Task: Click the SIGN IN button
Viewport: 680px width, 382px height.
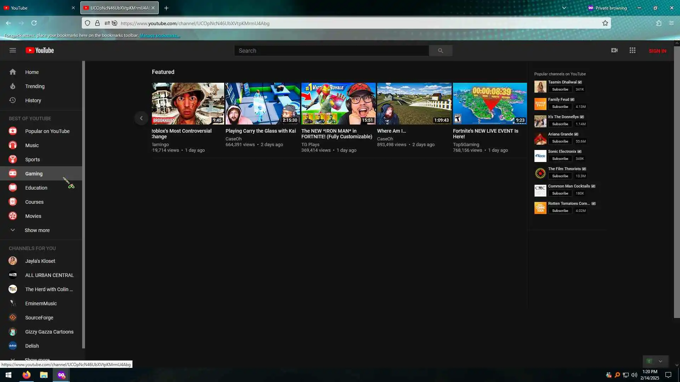Action: coord(657,51)
